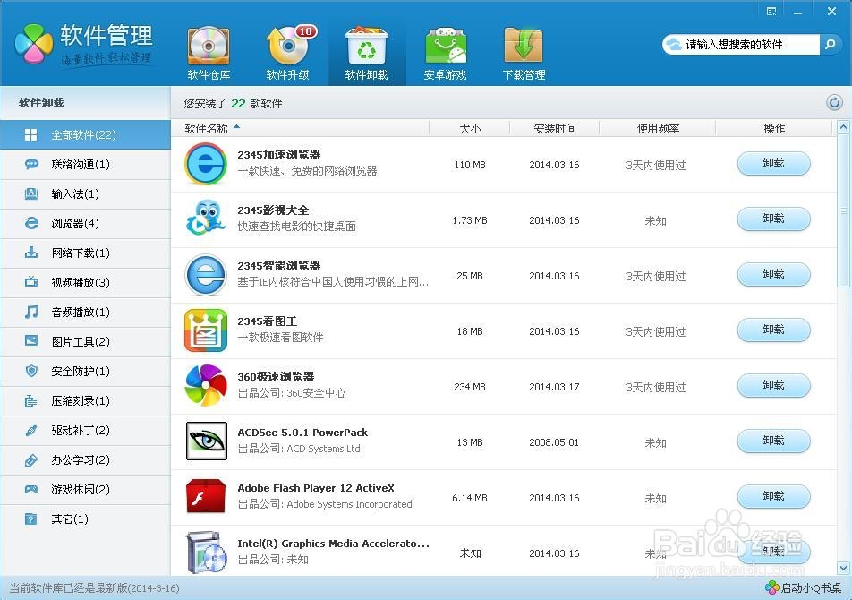Open the title bar menu icon
This screenshot has height=600, width=852.
click(771, 12)
